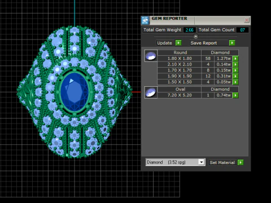
Task: Select the oval gem shape thumbnail
Action: point(151,92)
